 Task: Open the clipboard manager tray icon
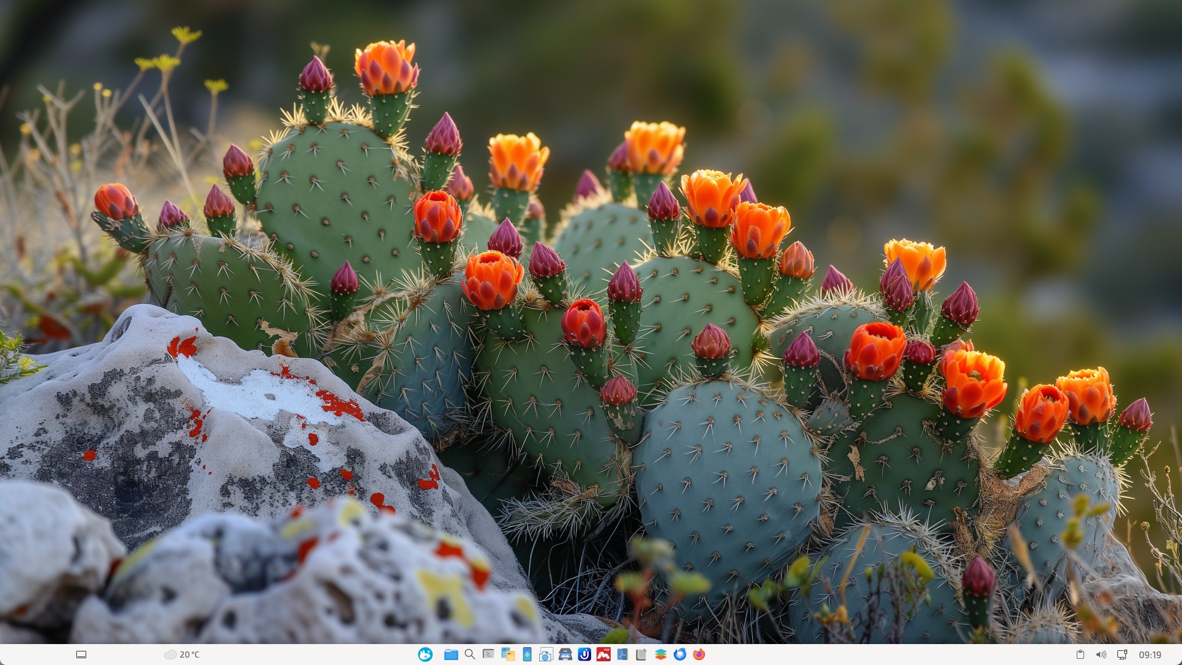pyautogui.click(x=1080, y=655)
